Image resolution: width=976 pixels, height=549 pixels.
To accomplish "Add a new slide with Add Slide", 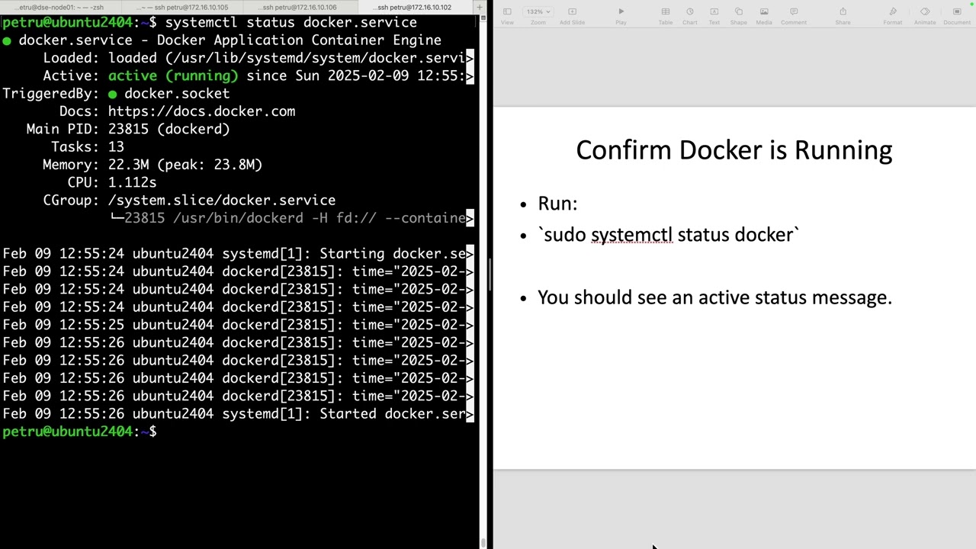I will coord(572,15).
